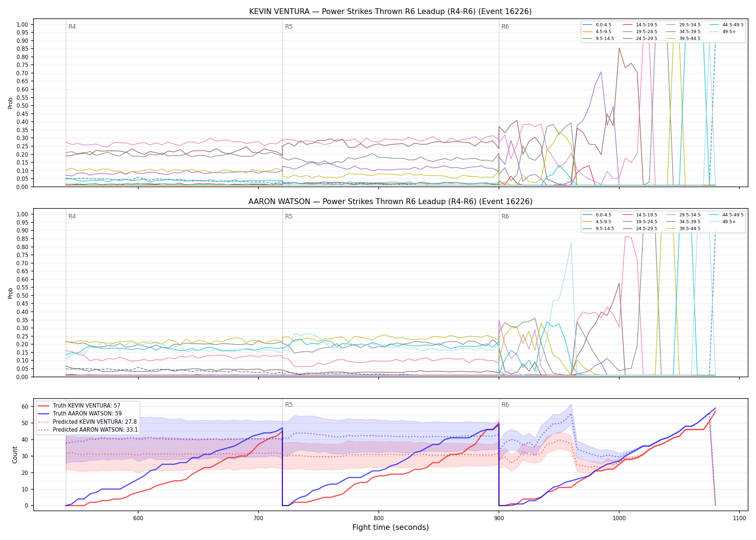Select '24.5-29.5' legend entry in Ventura chart
This screenshot has width=756, height=540.
pos(640,39)
